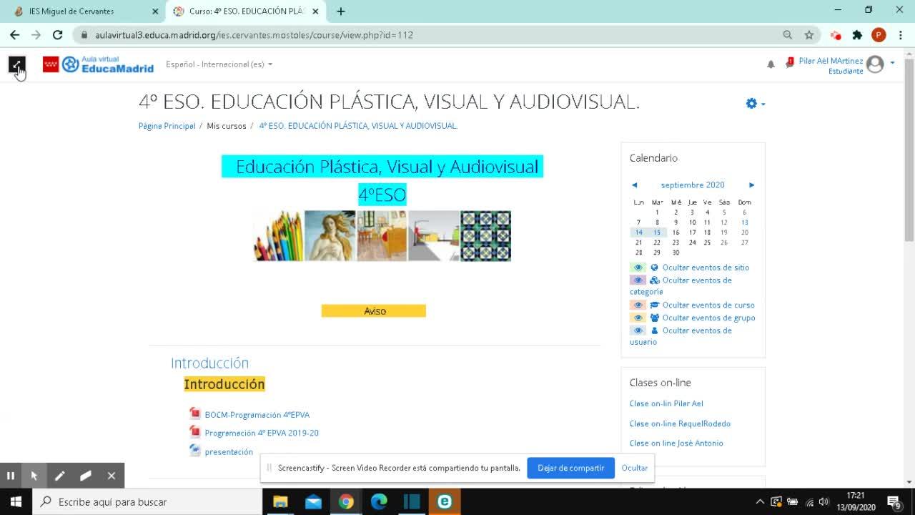Hide course events with the eye toggle
This screenshot has width=915, height=515.
tap(638, 305)
